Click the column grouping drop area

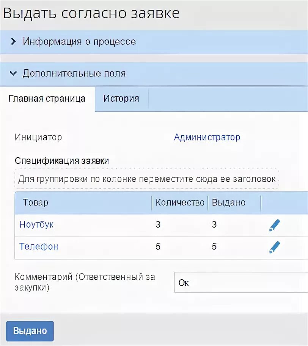[x=147, y=179]
